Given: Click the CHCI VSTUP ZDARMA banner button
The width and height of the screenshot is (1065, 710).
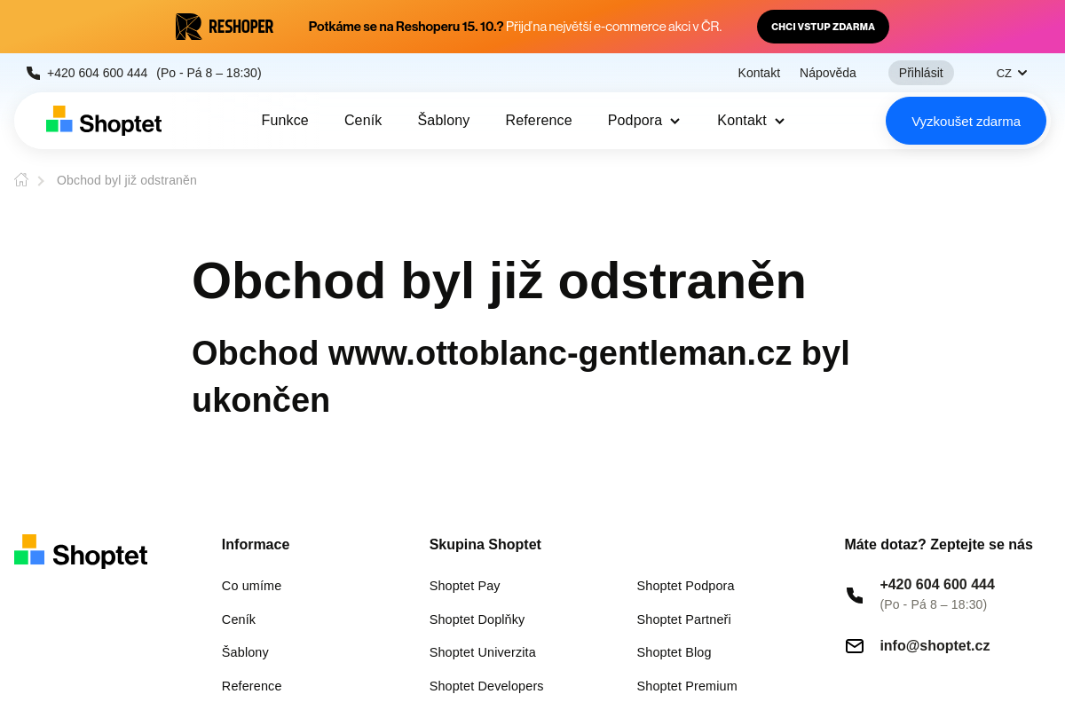Looking at the screenshot, I should tap(823, 27).
